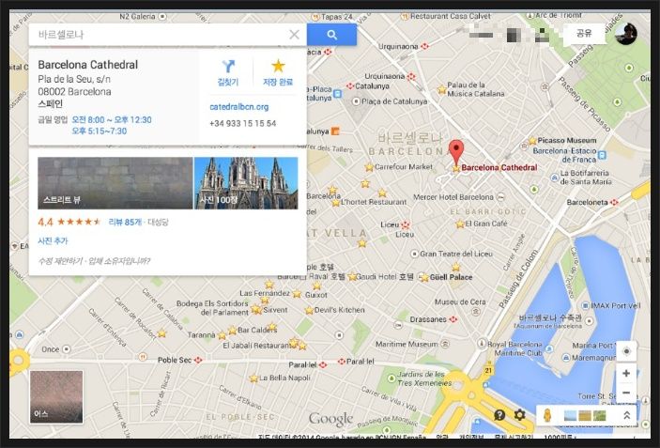Click the Mercer Hotel Barcelona marker

500,197
